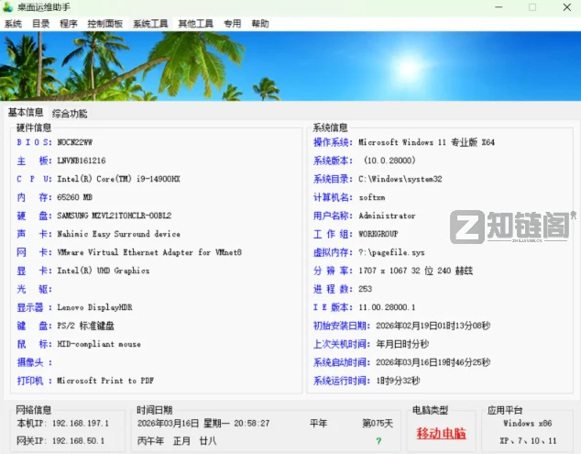This screenshot has width=581, height=454.
Task: Click OS value Microsoft Windows 11 专业版 X64
Action: pos(426,142)
